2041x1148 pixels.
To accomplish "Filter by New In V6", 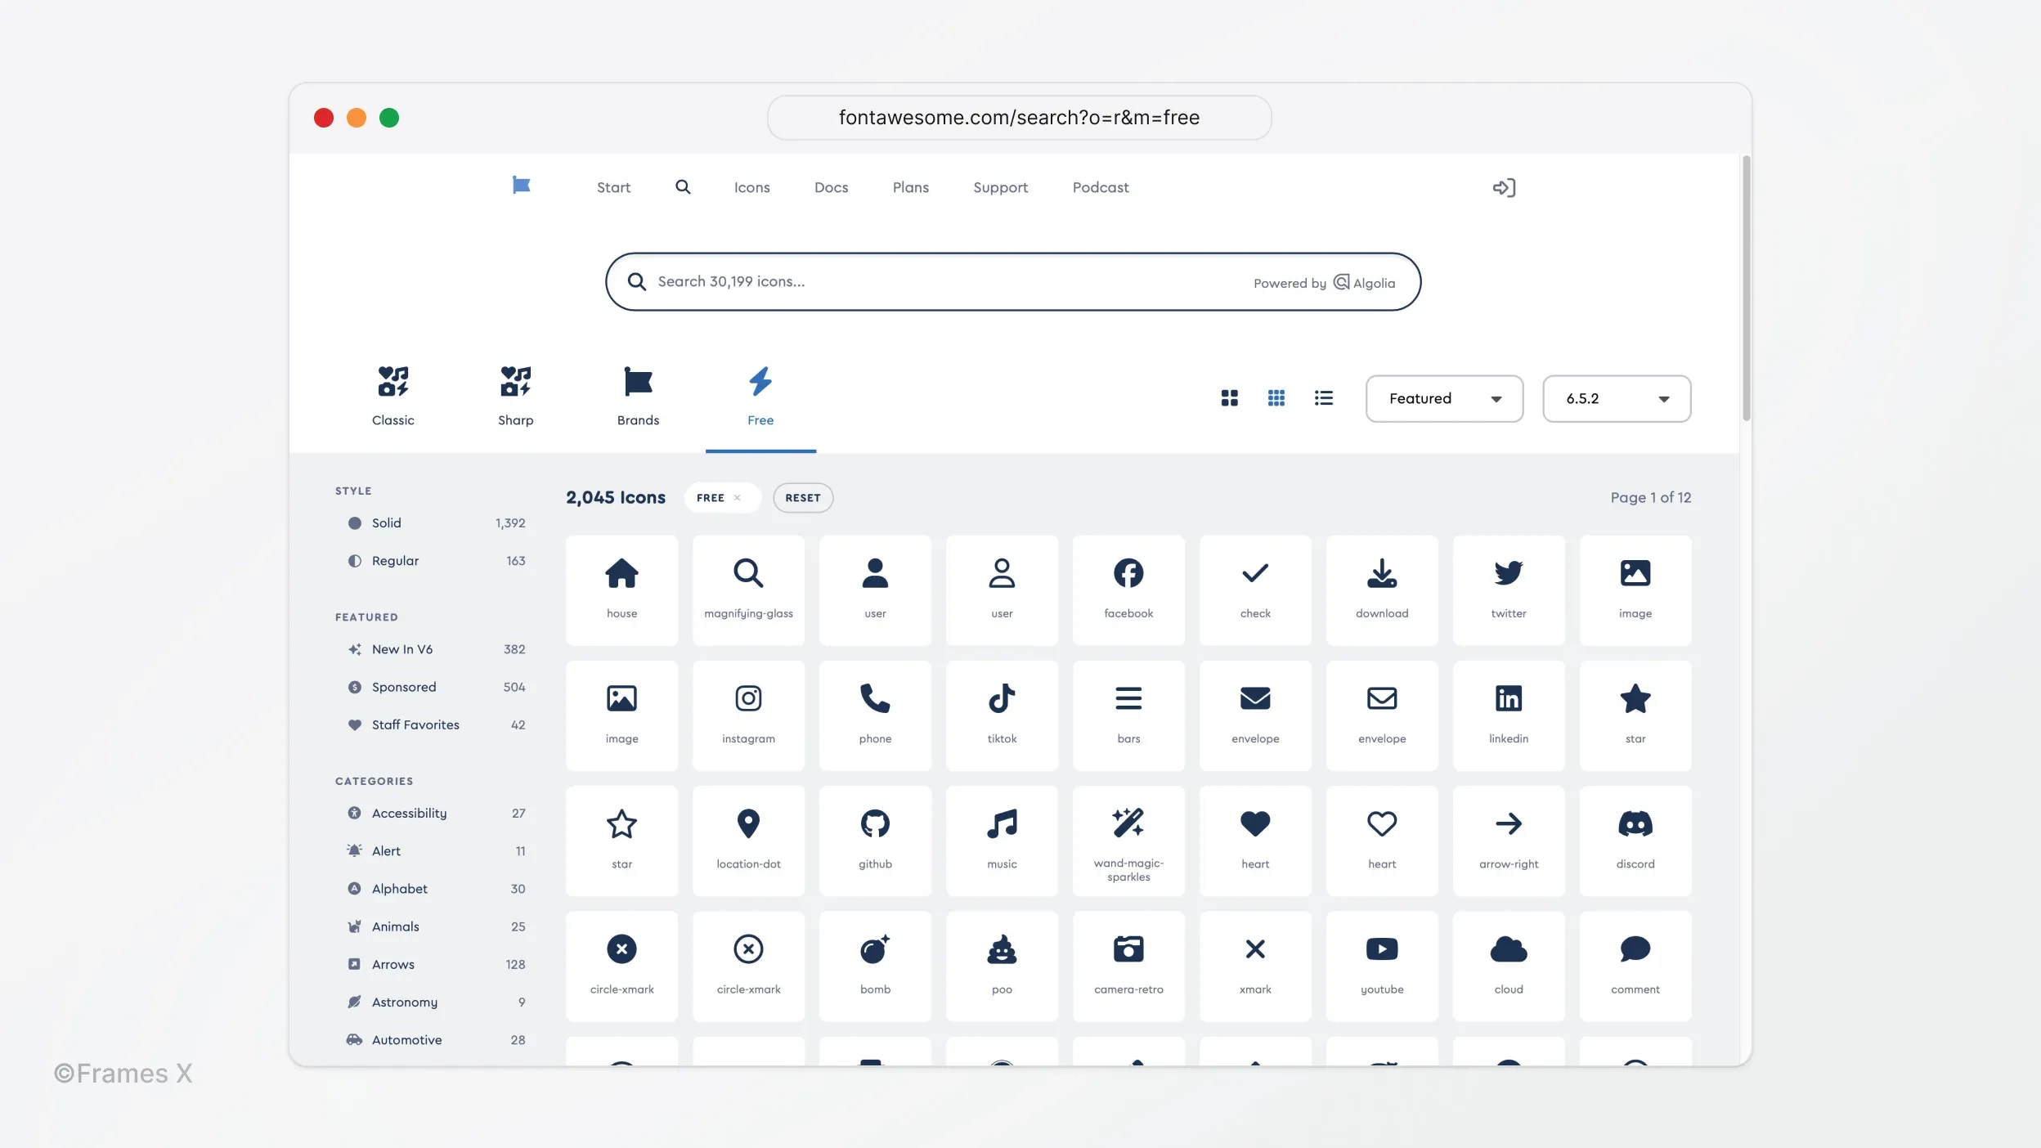I will [436, 649].
